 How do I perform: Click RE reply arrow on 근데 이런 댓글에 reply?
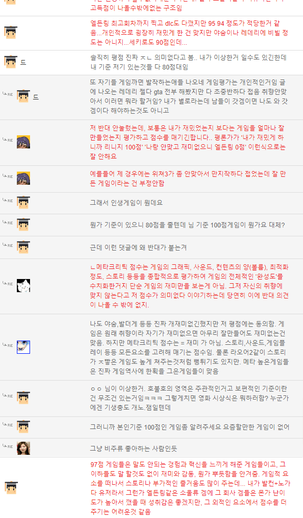7,245
